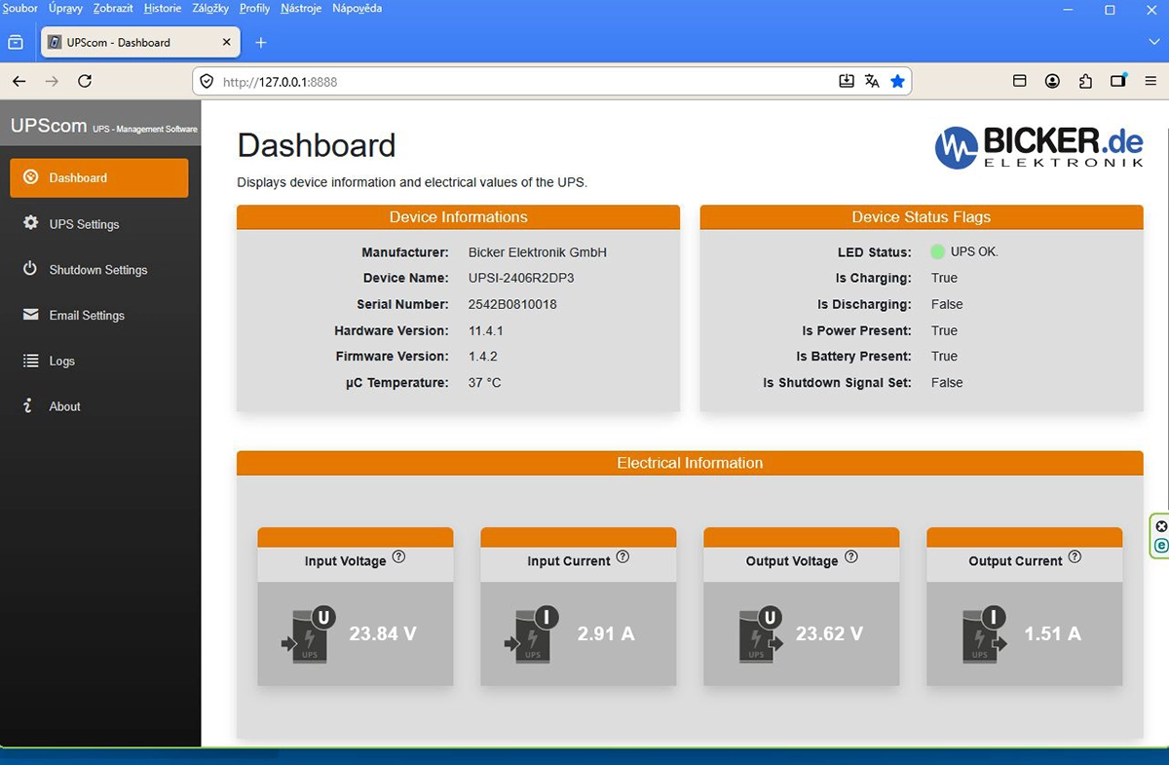Click the 23.84 V input voltage value
Viewport: 1169px width, 765px height.
click(383, 633)
